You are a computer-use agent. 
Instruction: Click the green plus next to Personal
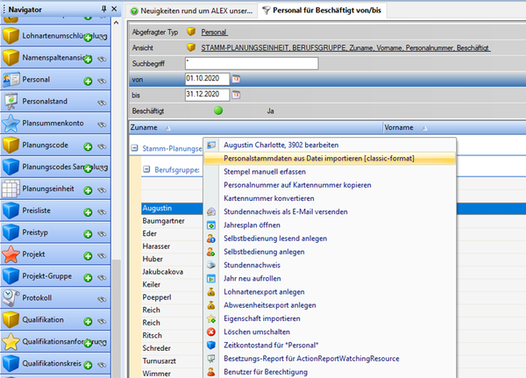coord(88,81)
